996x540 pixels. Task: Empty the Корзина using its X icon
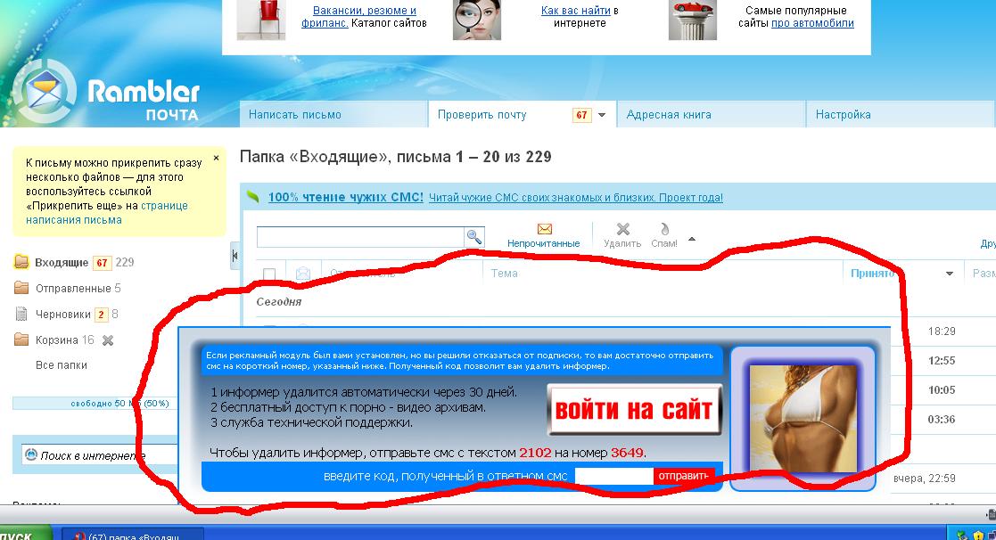[108, 340]
